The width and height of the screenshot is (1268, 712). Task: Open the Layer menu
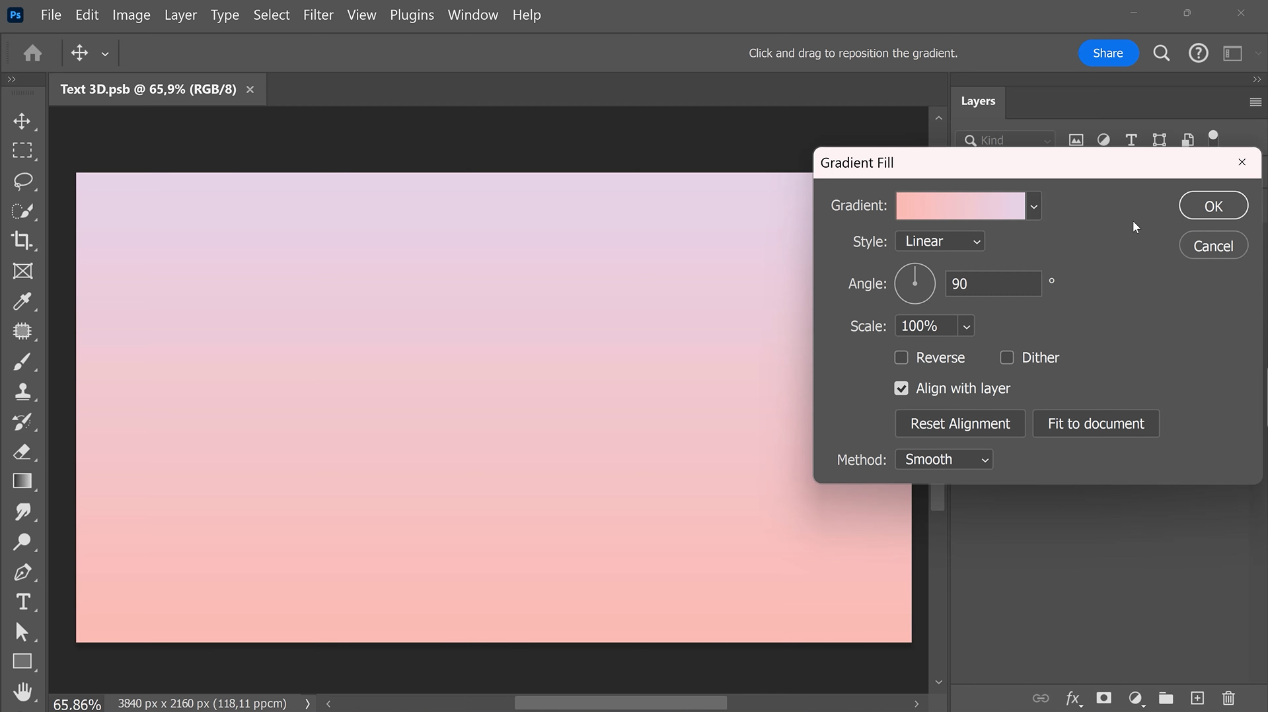180,15
